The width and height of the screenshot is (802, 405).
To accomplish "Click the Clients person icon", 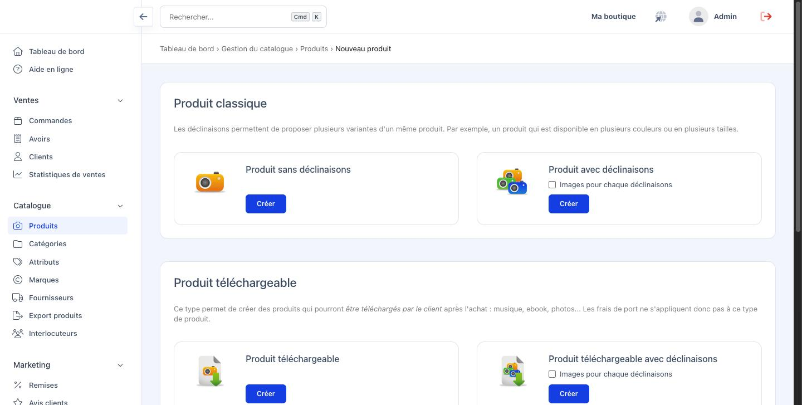I will coord(18,157).
